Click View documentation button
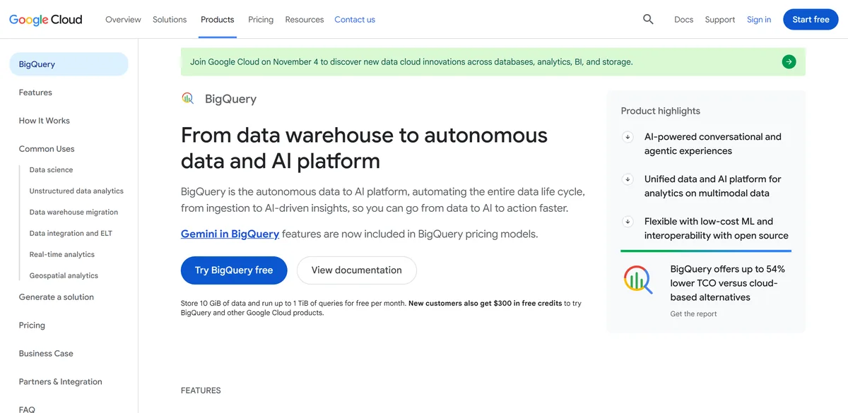848x413 pixels. (357, 270)
